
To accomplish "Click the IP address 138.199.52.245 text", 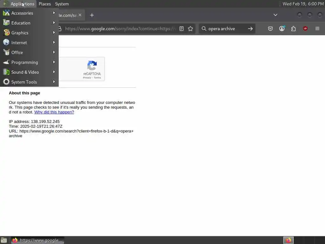I will pos(34,122).
